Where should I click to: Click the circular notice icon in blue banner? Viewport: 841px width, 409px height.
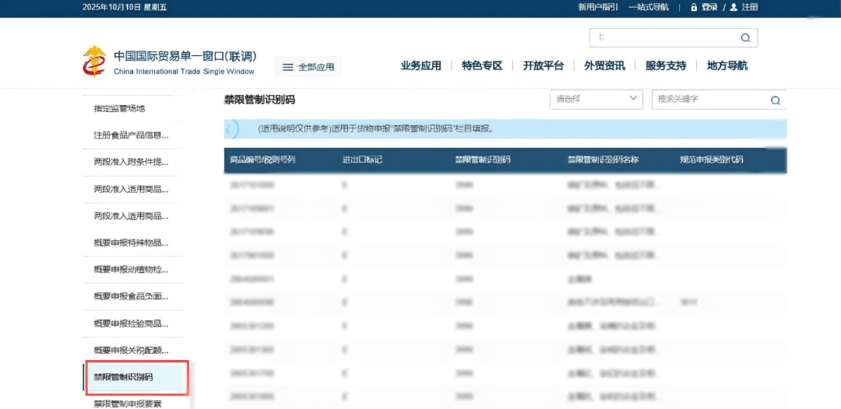tap(231, 129)
